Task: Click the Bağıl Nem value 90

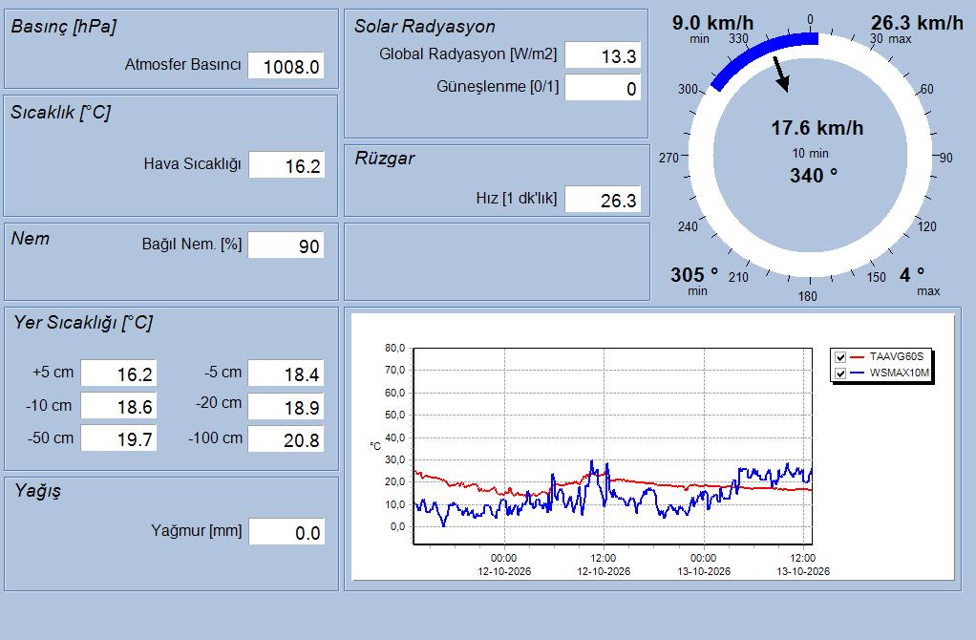Action: tap(286, 245)
